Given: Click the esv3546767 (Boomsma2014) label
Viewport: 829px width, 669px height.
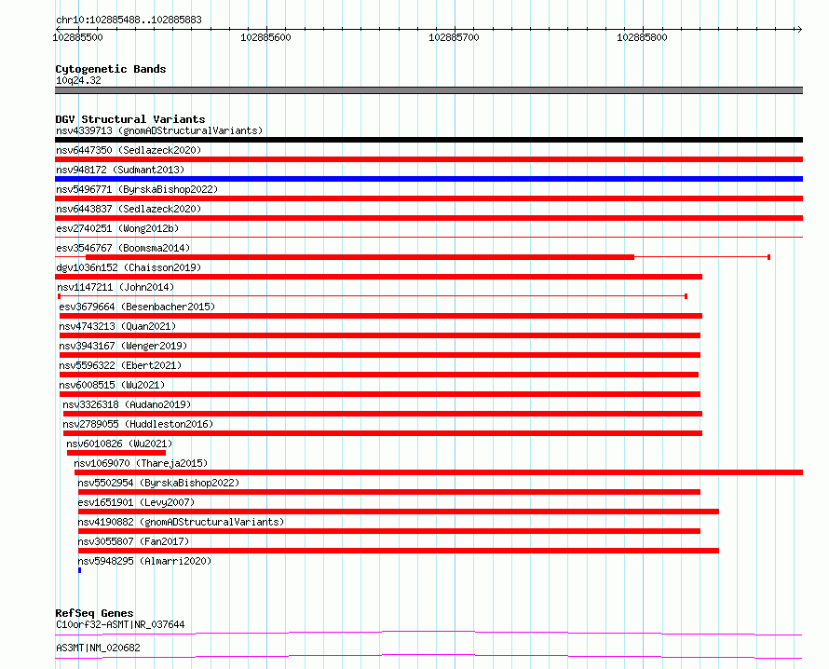Looking at the screenshot, I should click(x=123, y=248).
